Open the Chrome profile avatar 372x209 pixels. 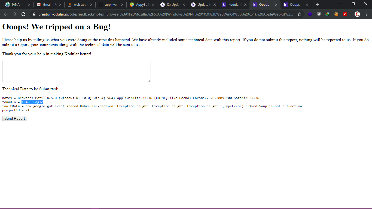(357, 14)
